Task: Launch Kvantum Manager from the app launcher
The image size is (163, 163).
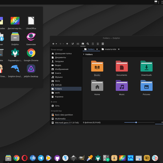Action: 15,23
